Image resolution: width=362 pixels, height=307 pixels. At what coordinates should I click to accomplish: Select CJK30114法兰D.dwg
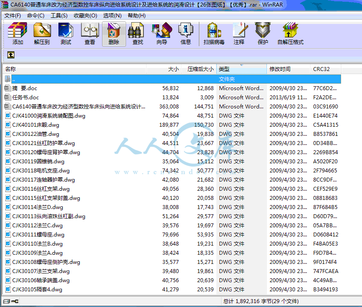[x=38, y=207]
